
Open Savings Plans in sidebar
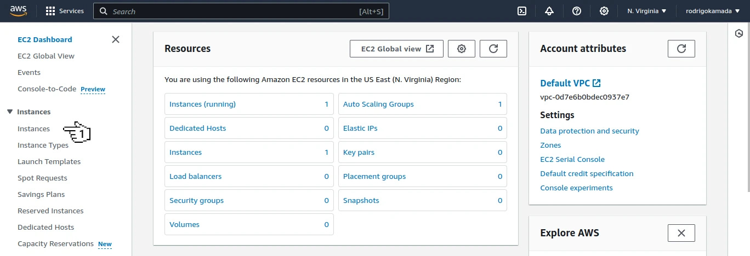click(x=41, y=194)
